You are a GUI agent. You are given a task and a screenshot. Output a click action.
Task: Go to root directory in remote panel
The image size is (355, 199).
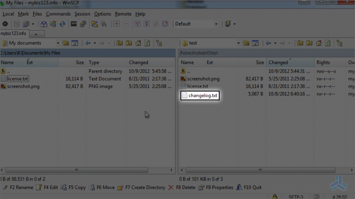[309, 43]
